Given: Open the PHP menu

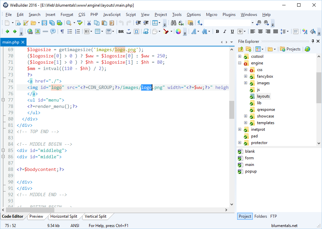Looking at the screenshot, I should 94,15.
